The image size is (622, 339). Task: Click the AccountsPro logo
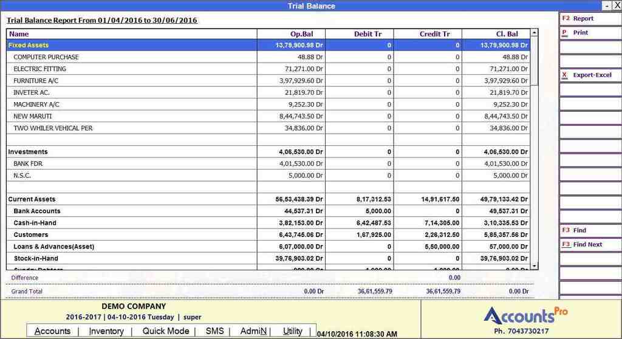[x=525, y=315]
